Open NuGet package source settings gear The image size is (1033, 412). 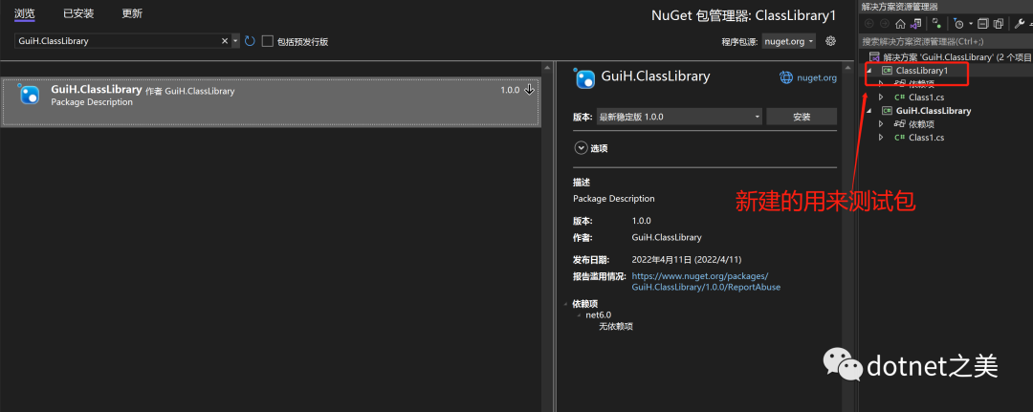[831, 41]
